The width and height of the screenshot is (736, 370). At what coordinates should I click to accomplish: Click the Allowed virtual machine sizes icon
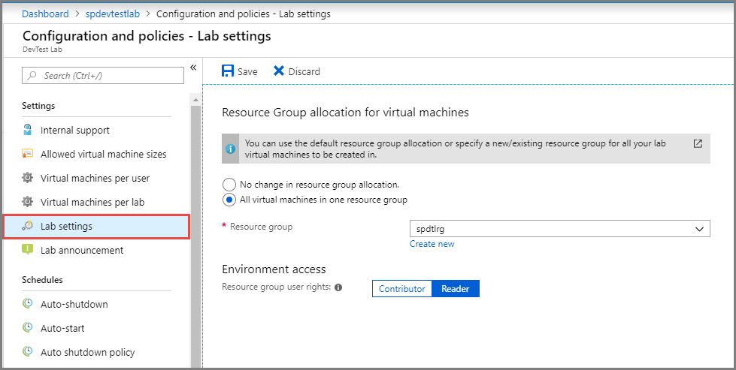point(28,154)
